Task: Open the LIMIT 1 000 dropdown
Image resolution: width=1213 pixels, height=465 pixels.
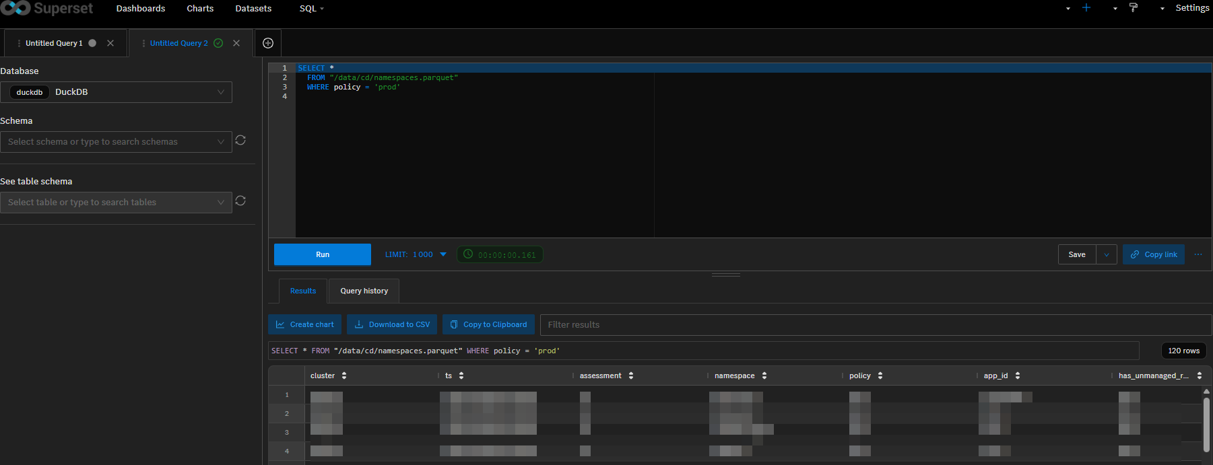Action: coord(416,254)
